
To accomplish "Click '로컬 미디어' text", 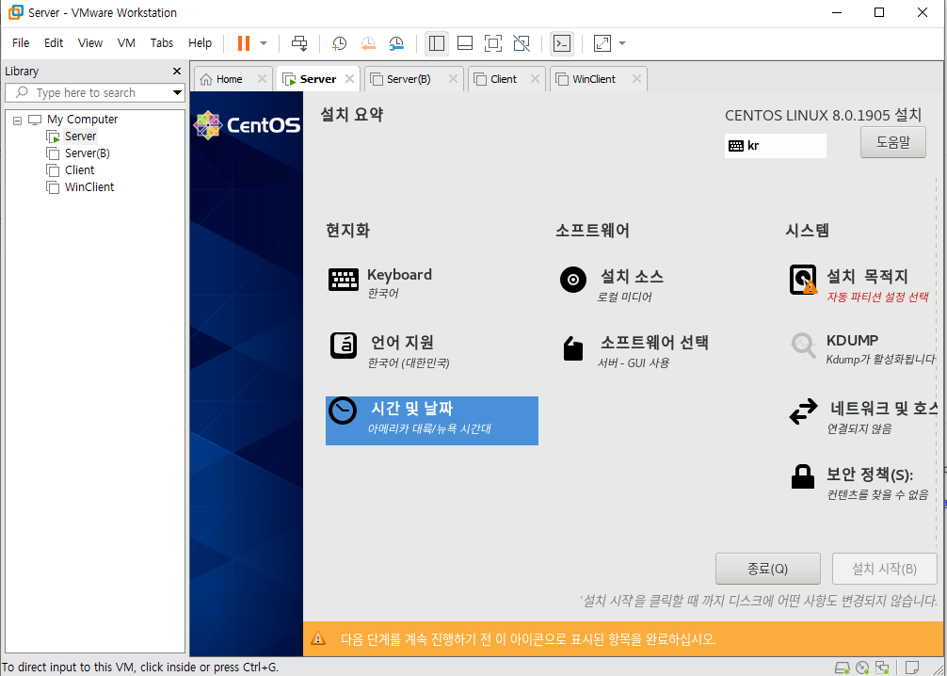I will [624, 298].
